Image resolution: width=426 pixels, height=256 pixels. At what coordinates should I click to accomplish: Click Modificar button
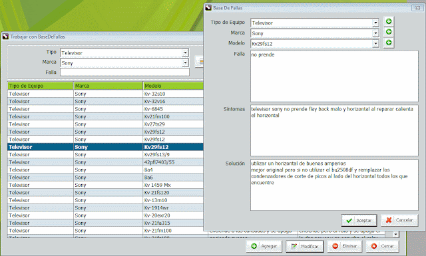coord(304,246)
